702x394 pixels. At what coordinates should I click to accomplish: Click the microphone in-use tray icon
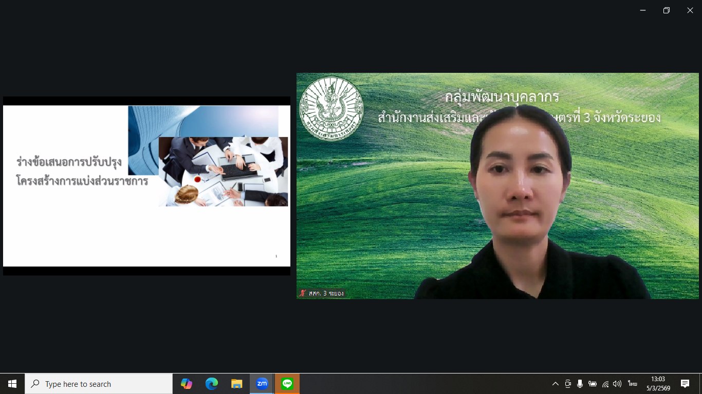pos(580,384)
